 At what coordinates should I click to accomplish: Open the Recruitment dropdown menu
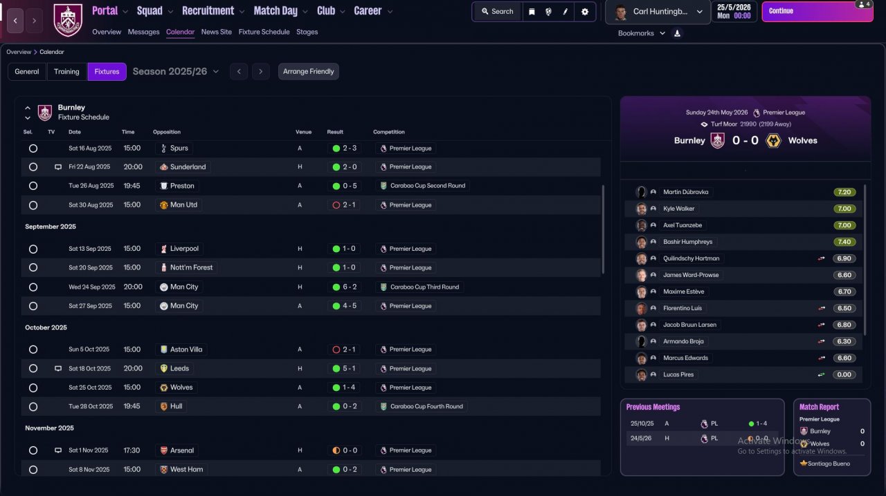pyautogui.click(x=213, y=11)
